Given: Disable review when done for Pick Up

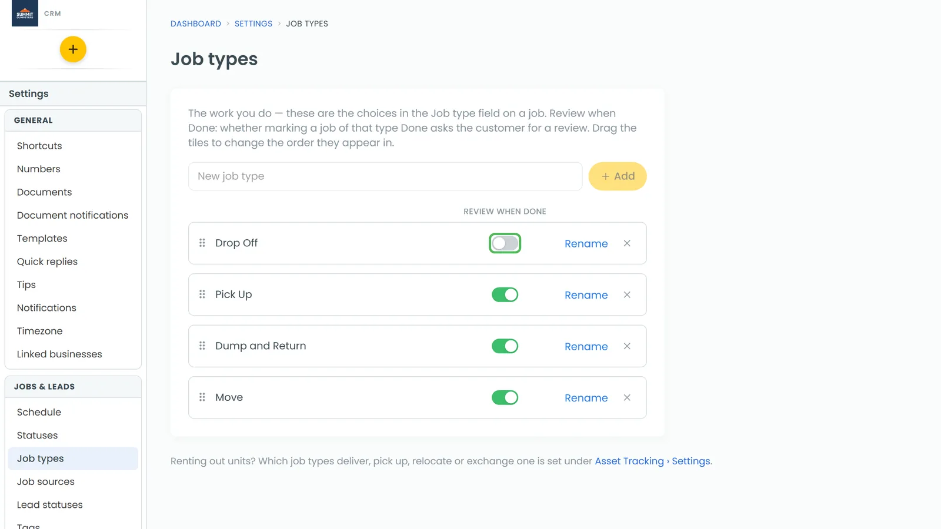Looking at the screenshot, I should click(x=505, y=294).
